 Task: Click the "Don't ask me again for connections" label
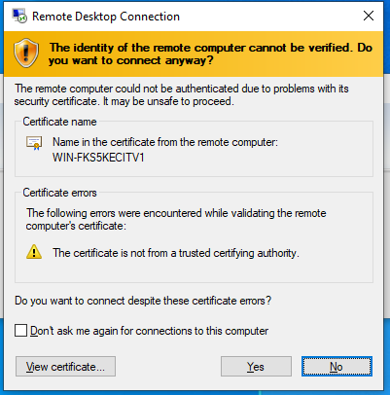tap(150, 331)
